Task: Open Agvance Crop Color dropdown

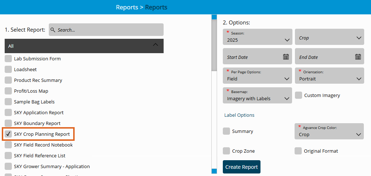Action: click(x=329, y=131)
